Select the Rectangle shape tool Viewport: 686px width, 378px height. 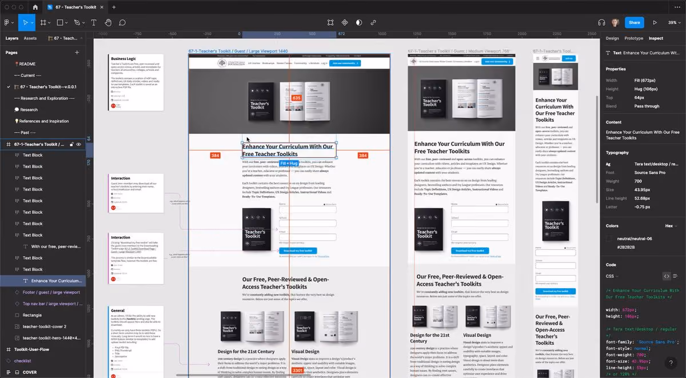[x=59, y=22]
